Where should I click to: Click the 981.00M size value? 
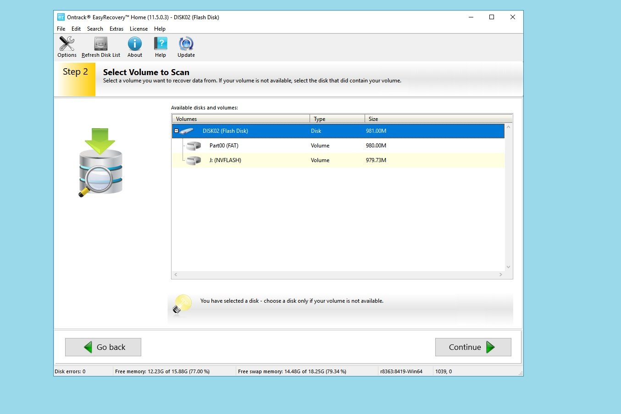pos(376,131)
